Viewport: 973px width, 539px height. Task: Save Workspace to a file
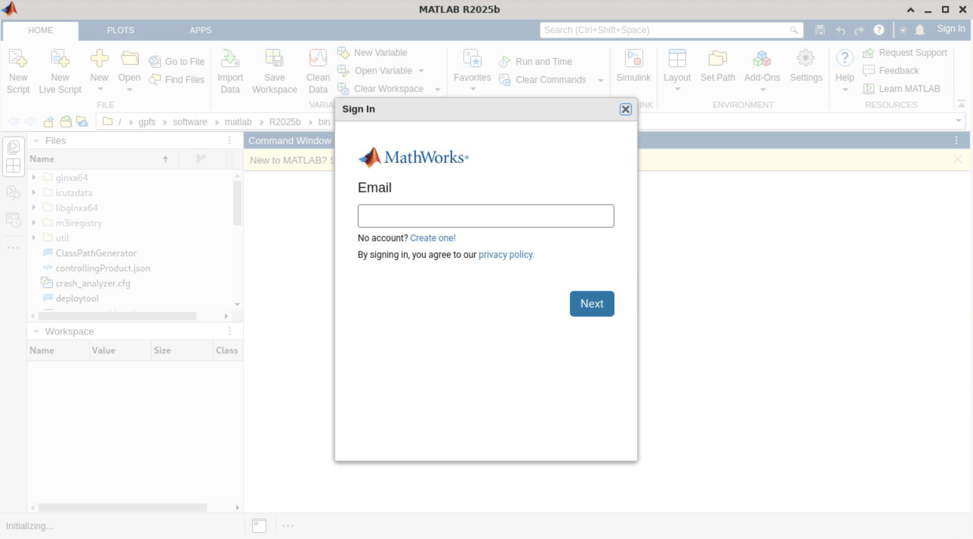[274, 72]
